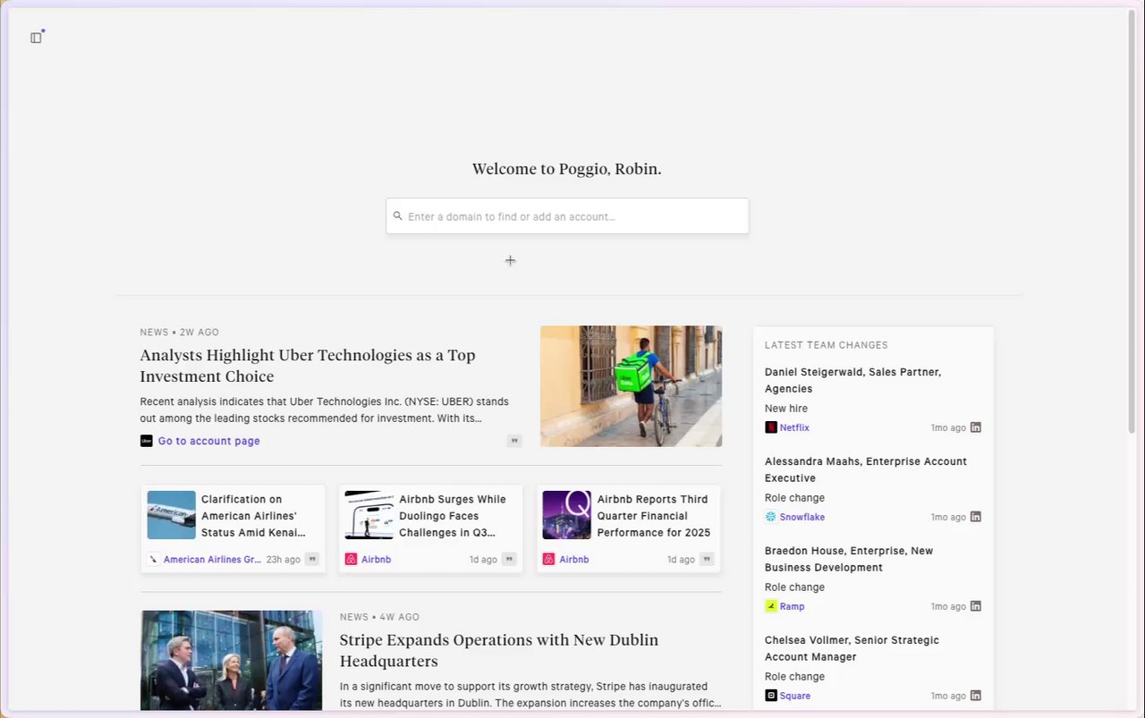Click the delivery cyclist news thumbnail
The height and width of the screenshot is (718, 1145).
coord(631,386)
